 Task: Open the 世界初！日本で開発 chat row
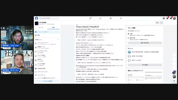pyautogui.click(x=145, y=56)
